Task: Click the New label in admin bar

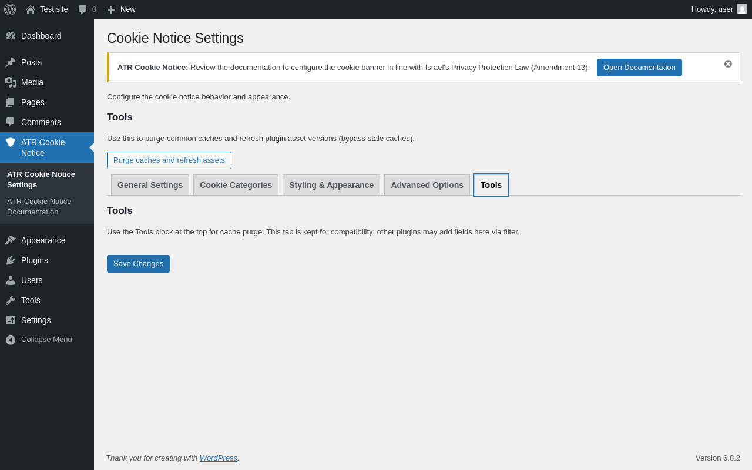Action: 128,9
